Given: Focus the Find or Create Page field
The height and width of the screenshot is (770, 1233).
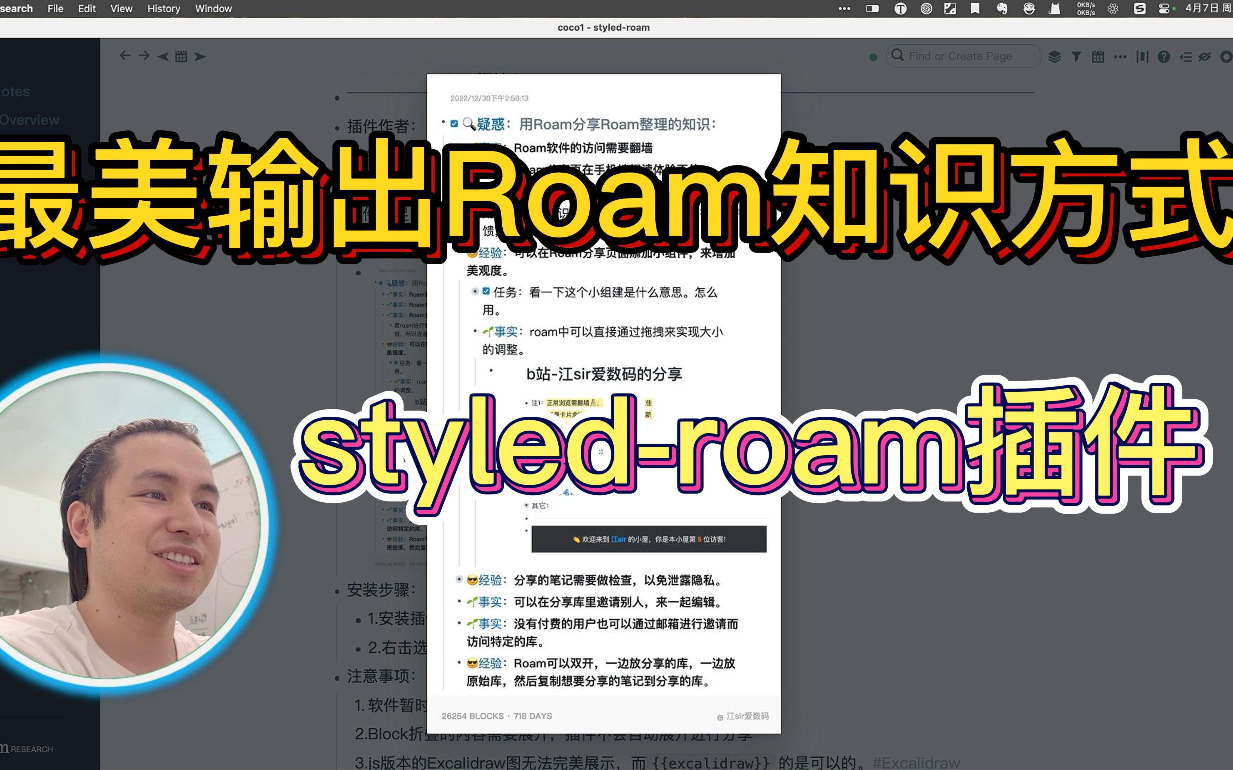Looking at the screenshot, I should tap(964, 56).
